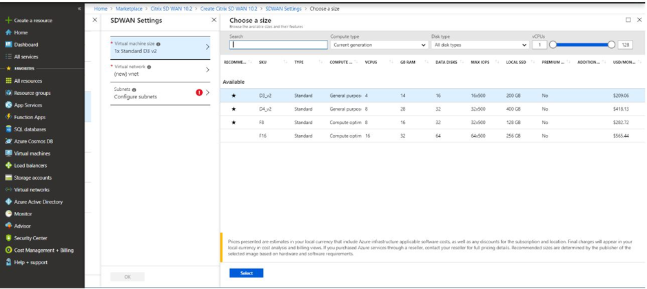Click the OK button in SDWAN Settings
Image resolution: width=647 pixels, height=289 pixels.
coord(127,277)
